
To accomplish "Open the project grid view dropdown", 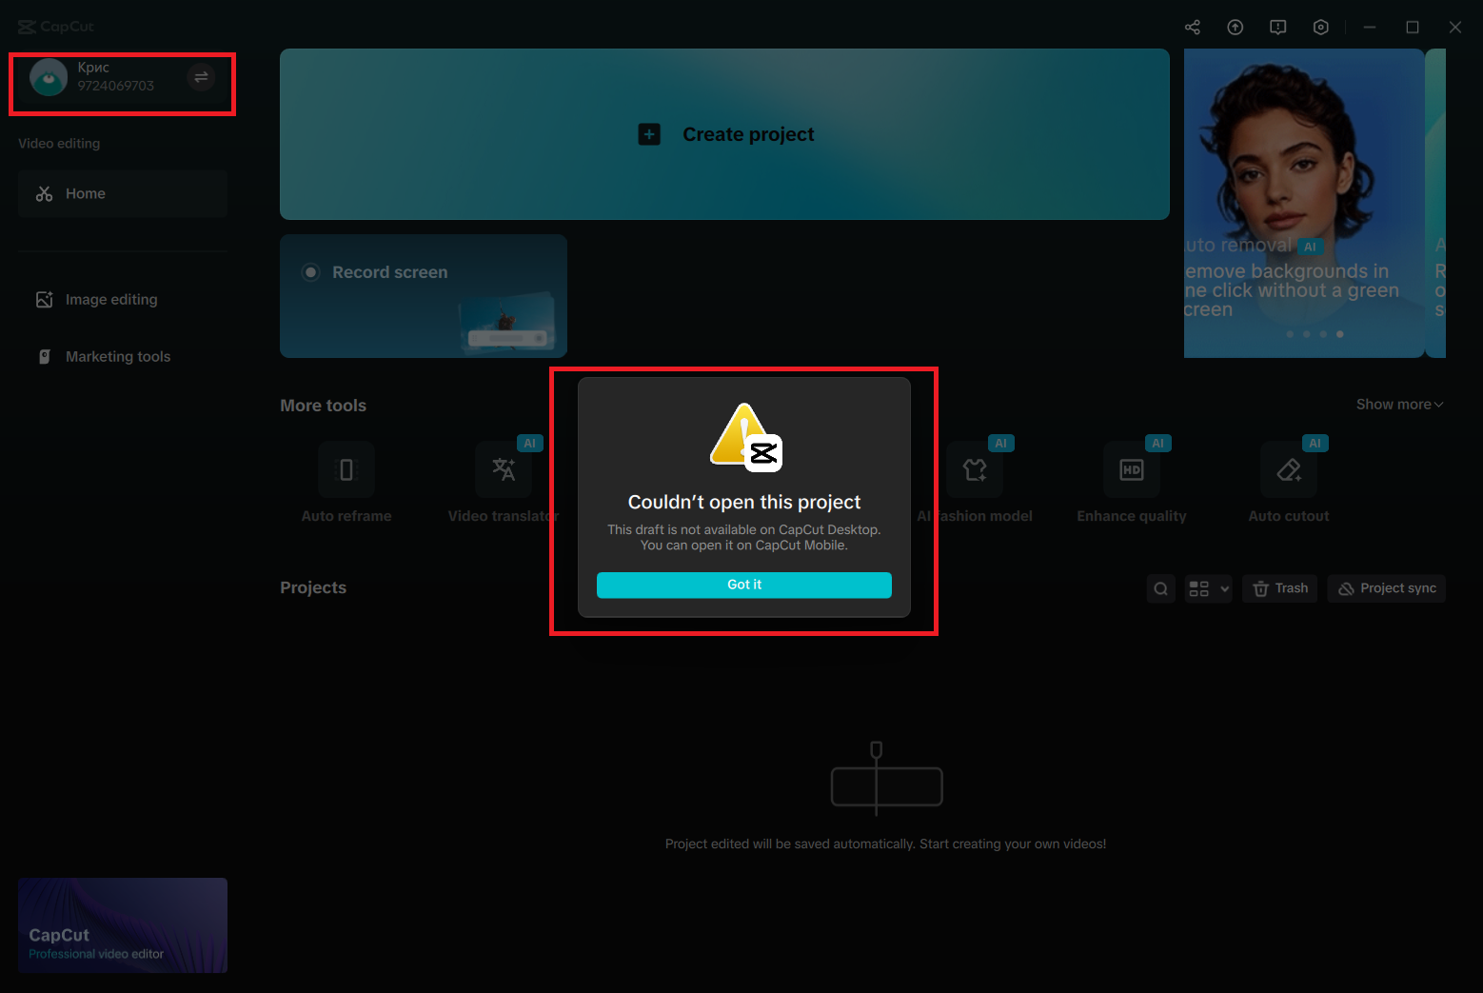I will point(1208,588).
